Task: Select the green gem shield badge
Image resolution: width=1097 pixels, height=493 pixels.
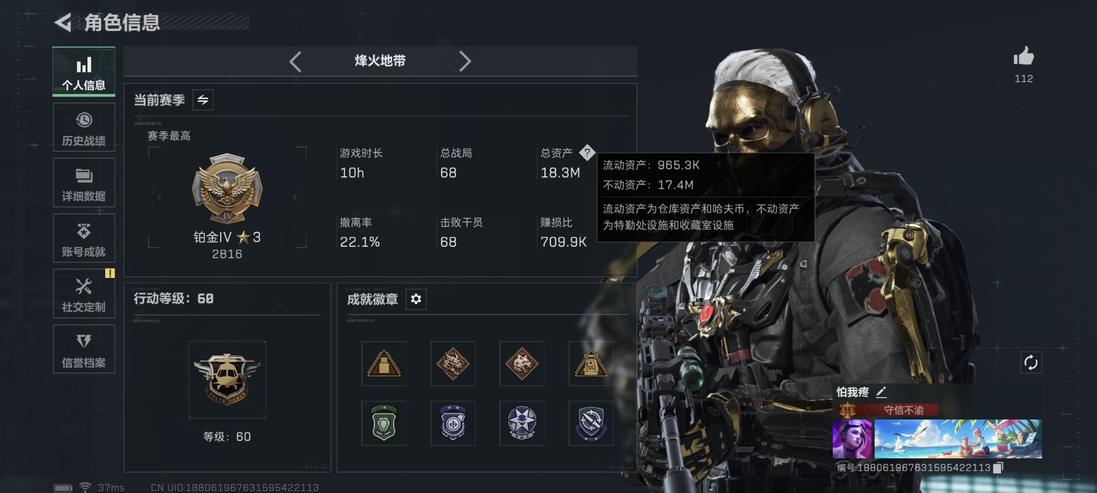Action: click(384, 423)
